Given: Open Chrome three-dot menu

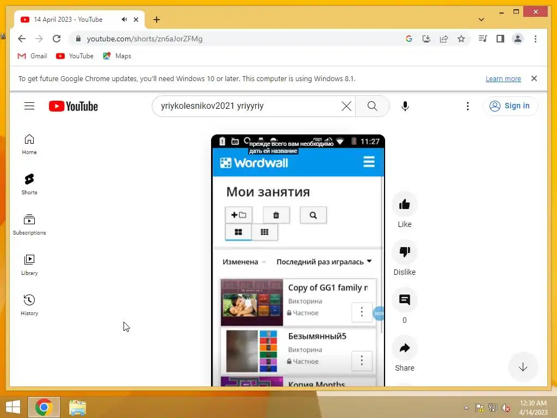Looking at the screenshot, I should [x=535, y=39].
